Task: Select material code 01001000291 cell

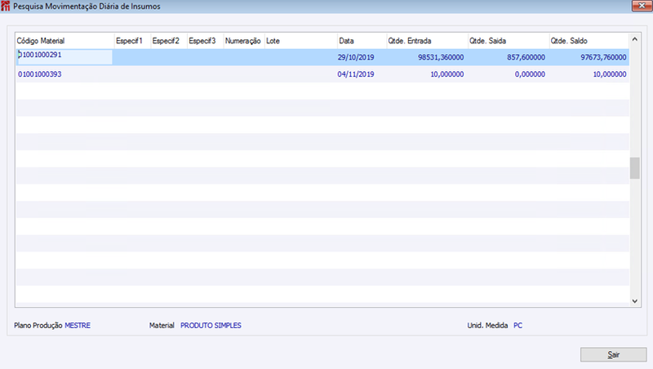Action: tap(64, 57)
